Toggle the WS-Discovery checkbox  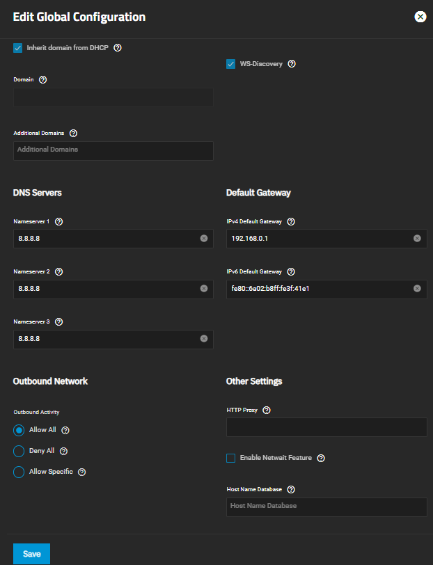point(230,64)
